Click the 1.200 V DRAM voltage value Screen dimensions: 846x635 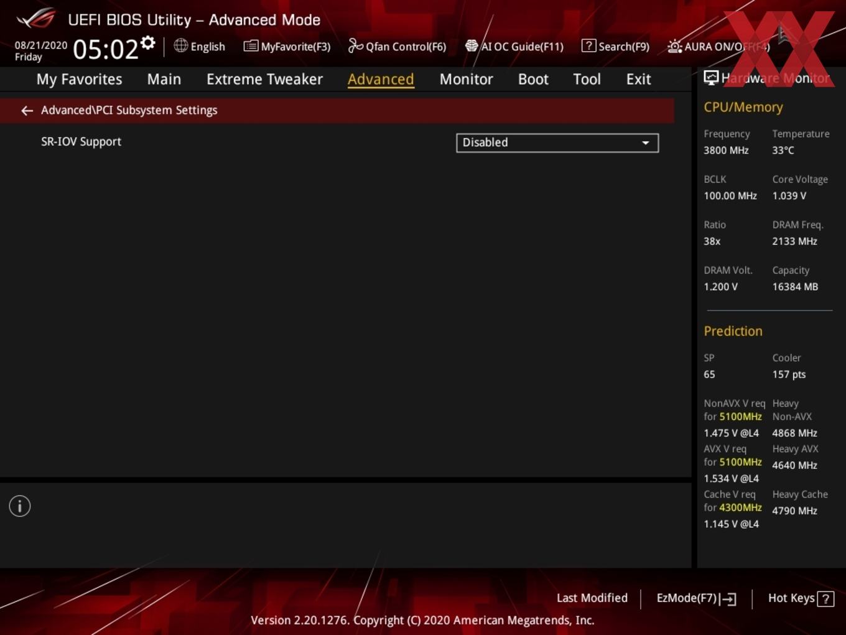tap(720, 286)
